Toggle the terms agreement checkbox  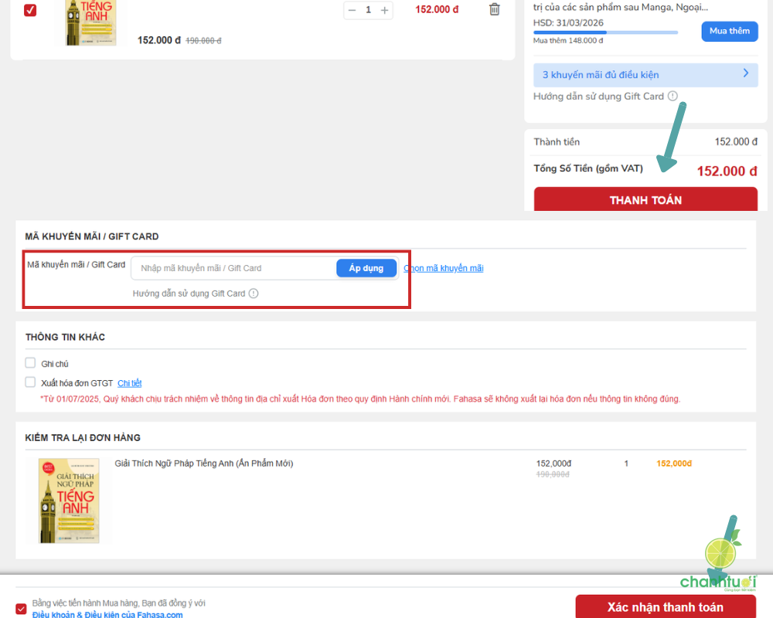pos(21,608)
